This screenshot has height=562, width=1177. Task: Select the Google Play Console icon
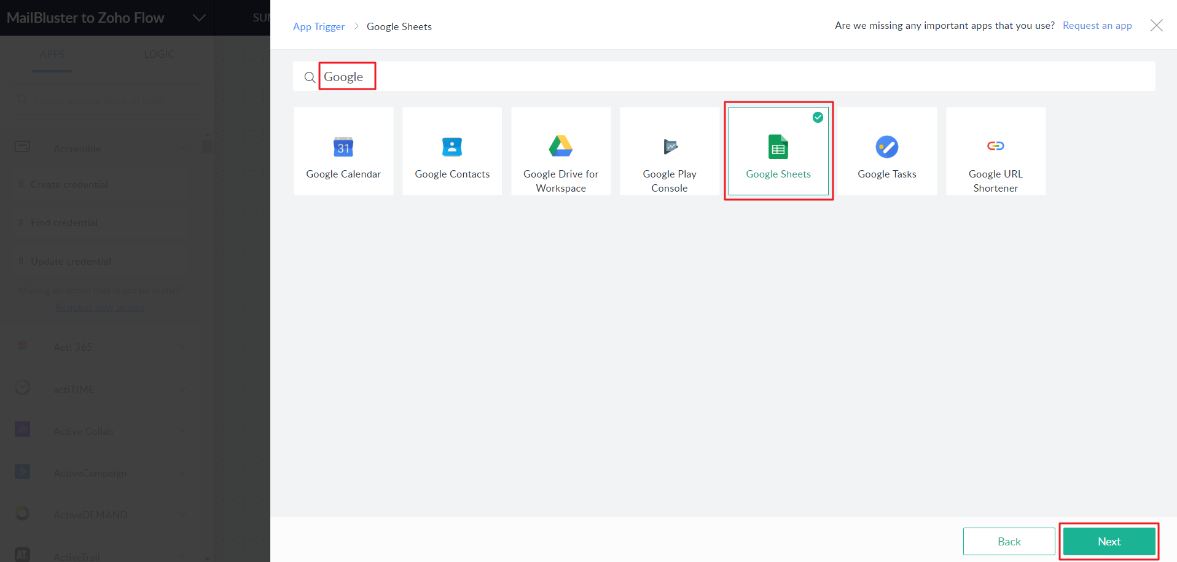click(670, 146)
